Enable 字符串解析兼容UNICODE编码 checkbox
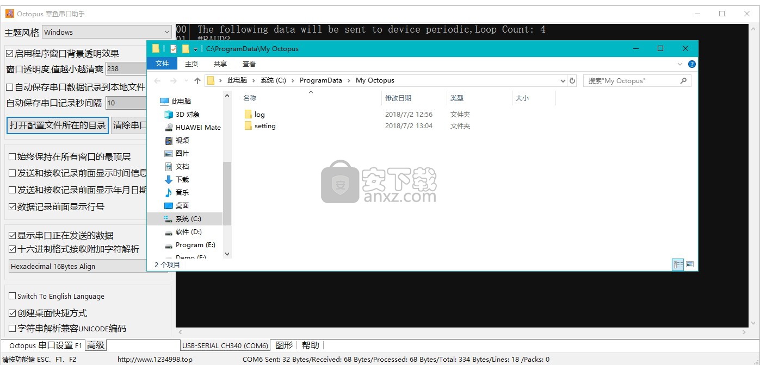This screenshot has width=760, height=365. click(13, 329)
